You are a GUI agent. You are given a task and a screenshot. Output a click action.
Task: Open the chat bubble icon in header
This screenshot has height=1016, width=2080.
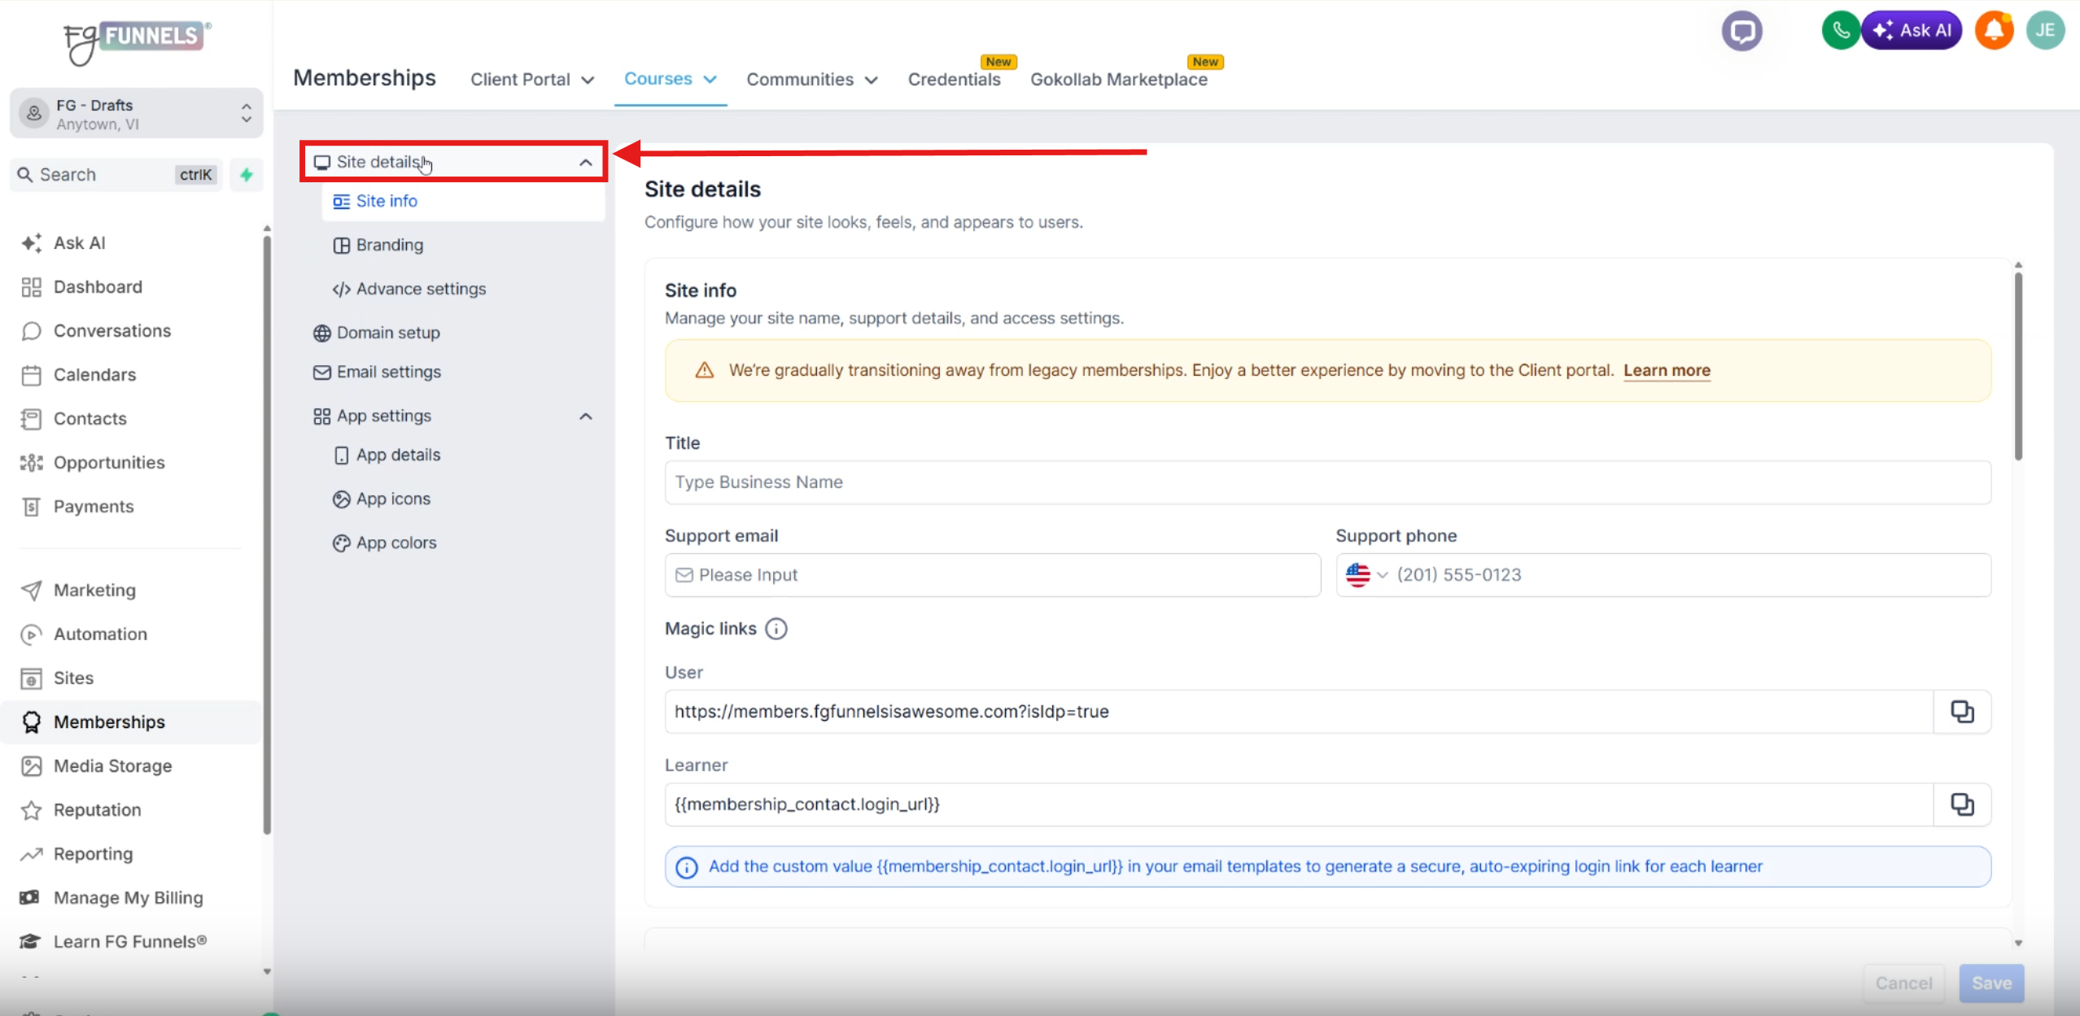[1741, 31]
